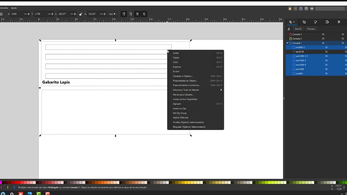Choose Create anchor (hyperlink) option
Screen dimensions: 347x195
click(195, 99)
